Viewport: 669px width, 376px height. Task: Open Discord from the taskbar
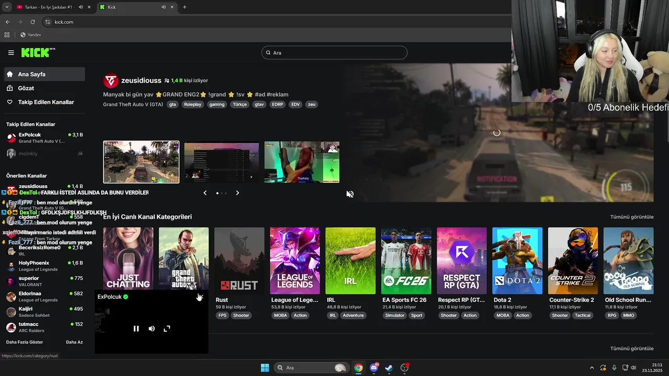374,368
